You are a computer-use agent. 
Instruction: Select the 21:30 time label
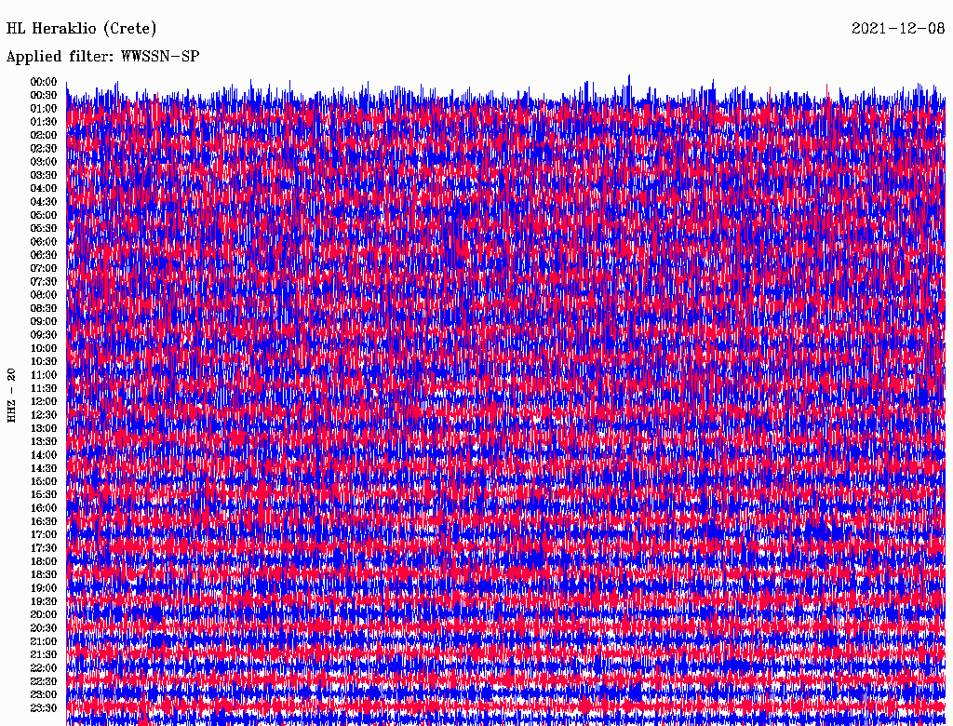tap(43, 654)
